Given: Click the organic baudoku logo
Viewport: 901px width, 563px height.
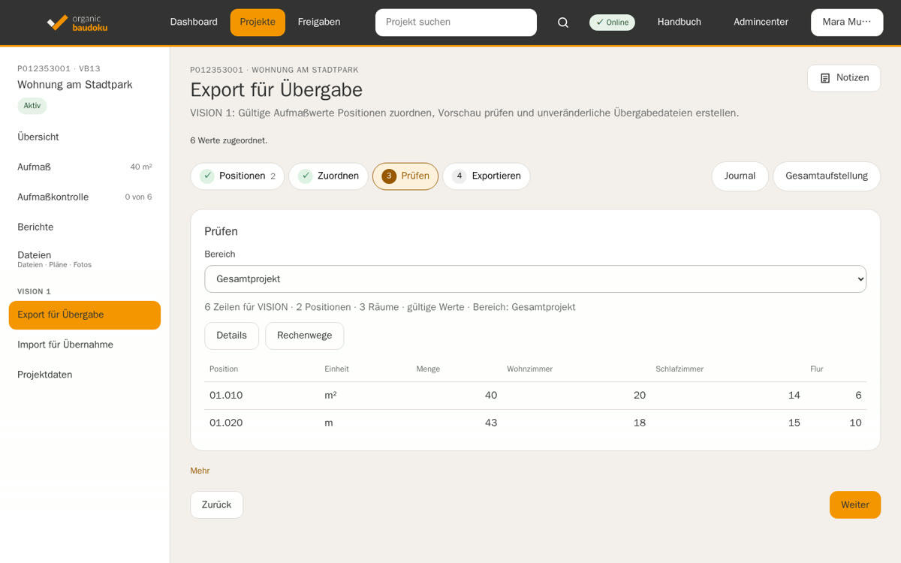Looking at the screenshot, I should coord(77,23).
